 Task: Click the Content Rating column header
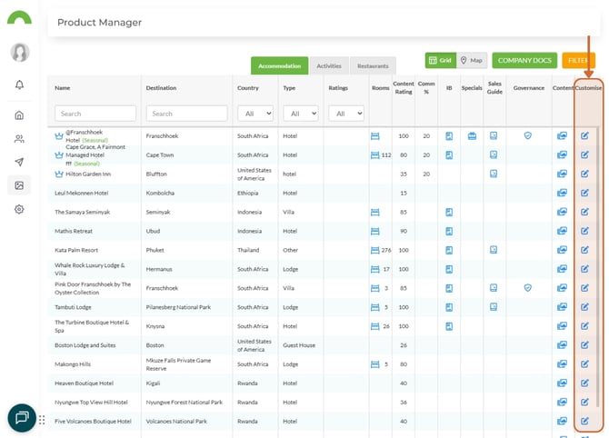tap(404, 88)
